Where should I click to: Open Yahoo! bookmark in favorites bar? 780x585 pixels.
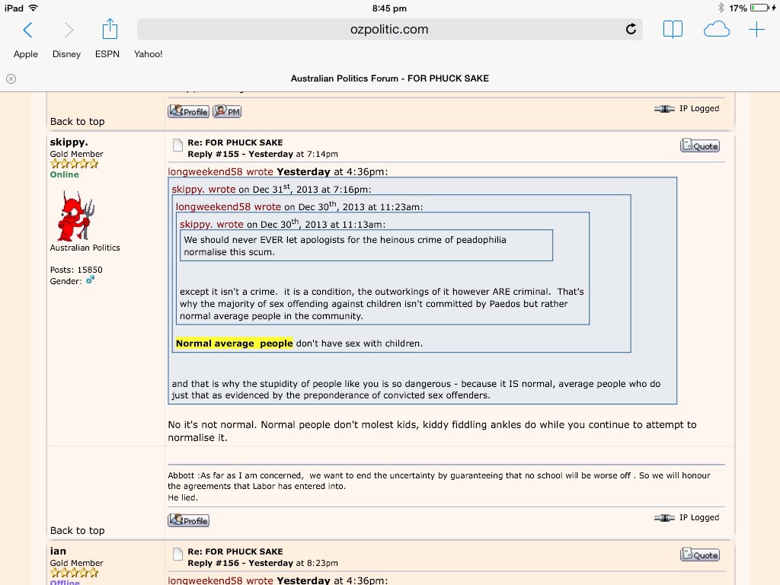pos(149,54)
